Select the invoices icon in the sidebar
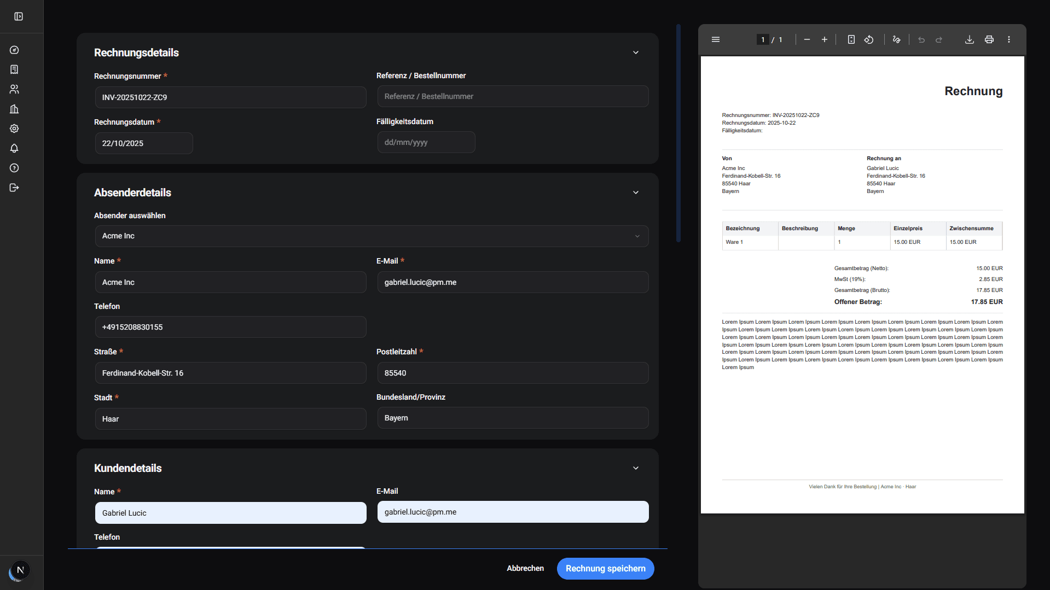 coord(14,69)
